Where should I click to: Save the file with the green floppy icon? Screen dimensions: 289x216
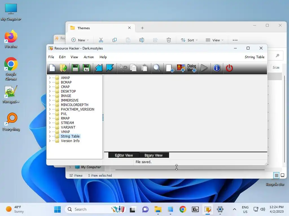75,68
